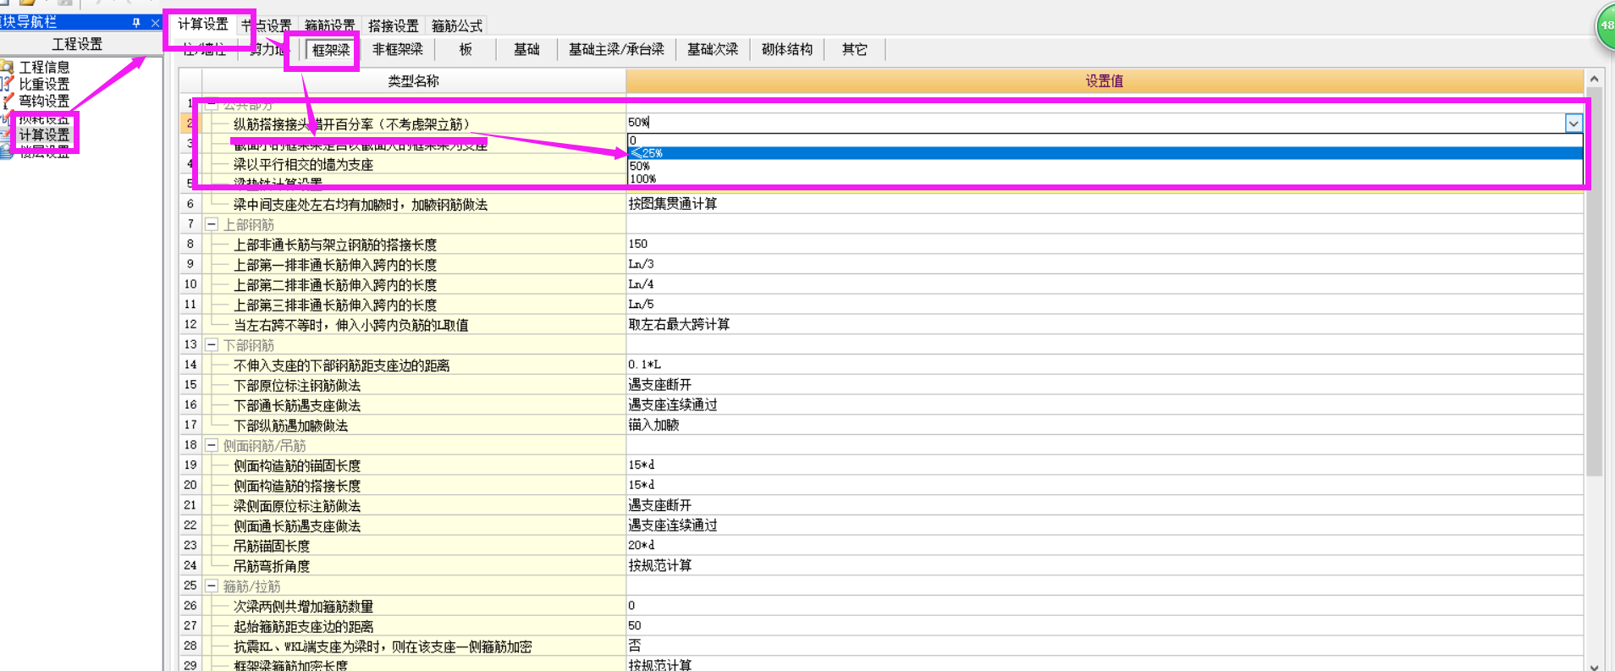Image resolution: width=1615 pixels, height=671 pixels.
Task: Click the Ln/5 value cell
Action: pyautogui.click(x=1105, y=305)
